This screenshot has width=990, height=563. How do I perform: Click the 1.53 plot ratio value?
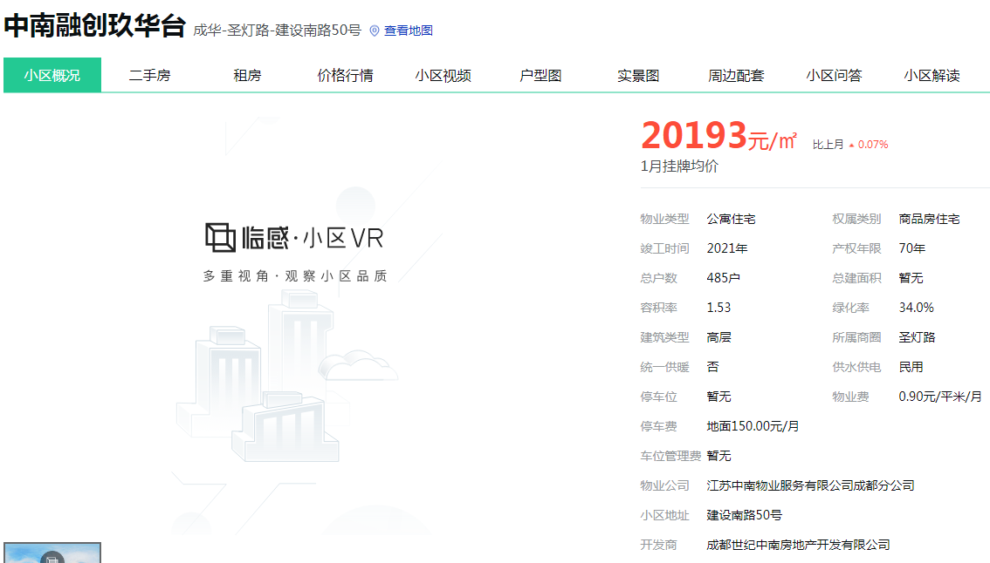click(718, 308)
